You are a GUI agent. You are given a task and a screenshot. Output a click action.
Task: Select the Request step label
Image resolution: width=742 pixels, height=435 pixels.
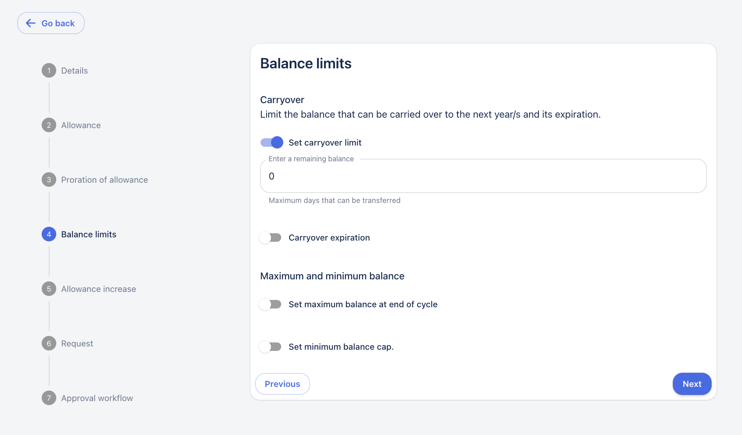click(x=77, y=344)
